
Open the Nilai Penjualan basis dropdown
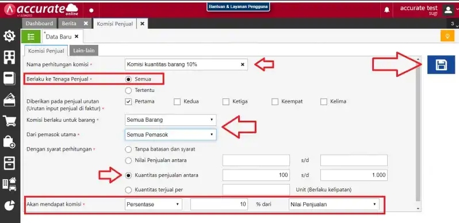tap(334, 205)
